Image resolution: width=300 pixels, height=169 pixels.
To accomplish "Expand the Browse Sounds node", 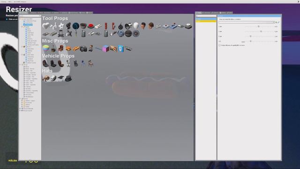I will 20,111.
